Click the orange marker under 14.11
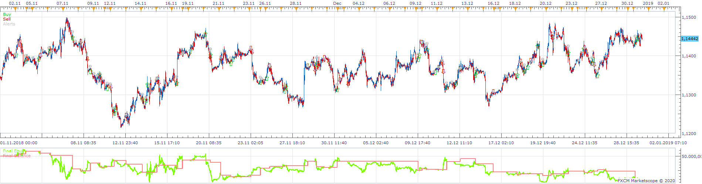 click(141, 8)
